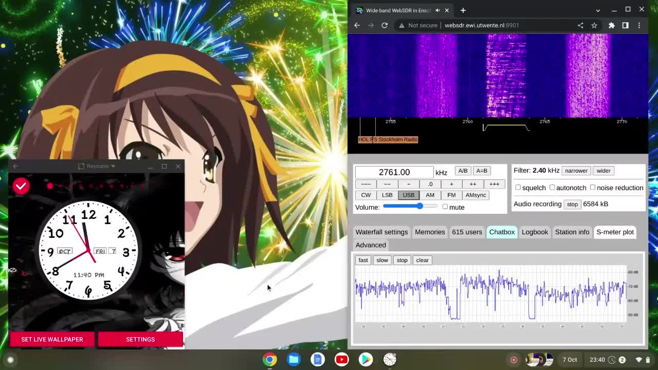Enable the autonotch checkbox
The image size is (658, 370).
point(552,188)
